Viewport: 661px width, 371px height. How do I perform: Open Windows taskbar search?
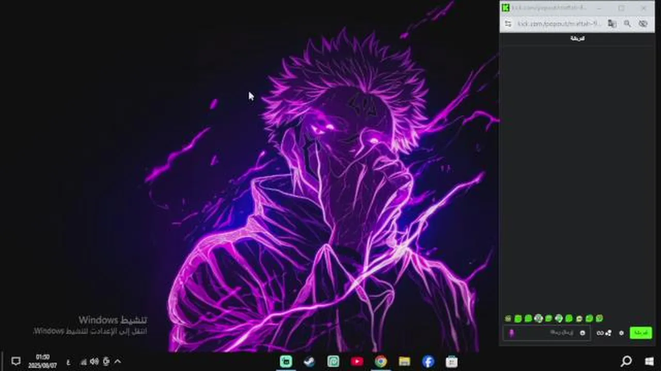coord(626,361)
